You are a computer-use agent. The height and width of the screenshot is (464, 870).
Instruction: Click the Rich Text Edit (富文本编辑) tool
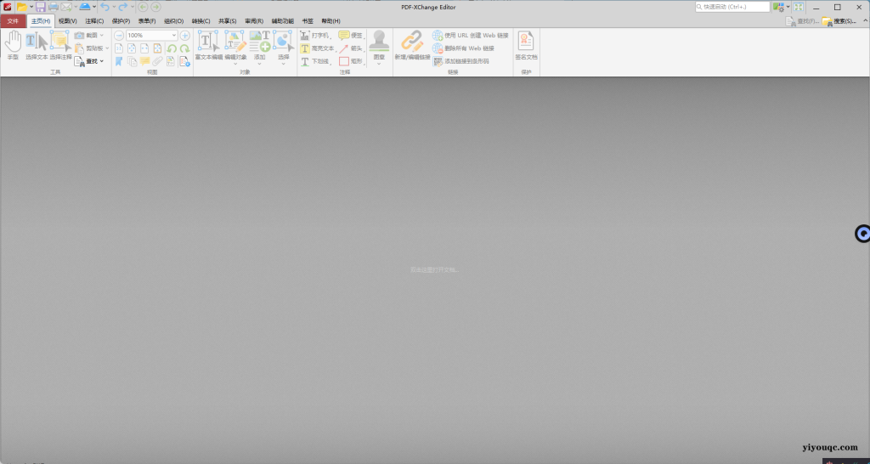[x=208, y=44]
